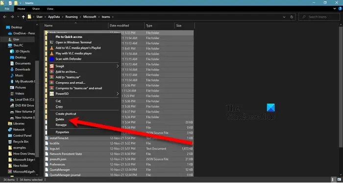The height and width of the screenshot is (183, 343).
Task: Choose Create shortcut
Action: [84, 114]
